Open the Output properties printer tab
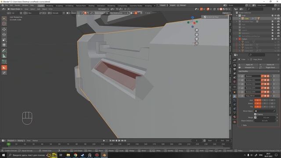 [x=234, y=69]
